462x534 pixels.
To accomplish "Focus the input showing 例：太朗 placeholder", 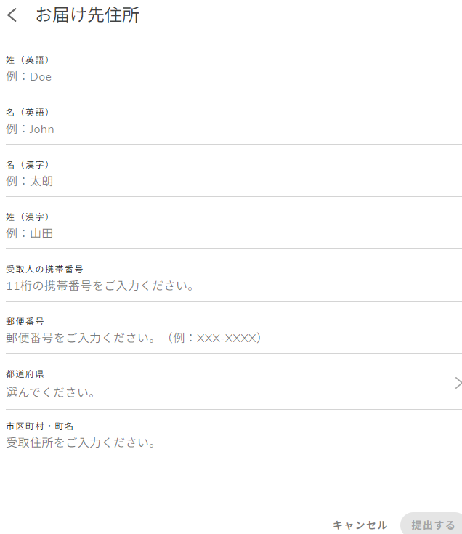I will [218, 181].
